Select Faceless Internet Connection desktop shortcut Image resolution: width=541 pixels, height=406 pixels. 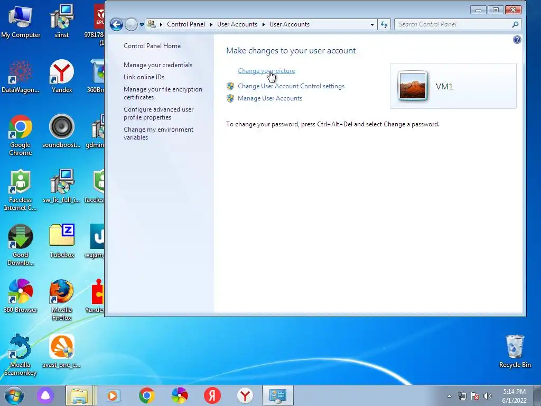(21, 190)
